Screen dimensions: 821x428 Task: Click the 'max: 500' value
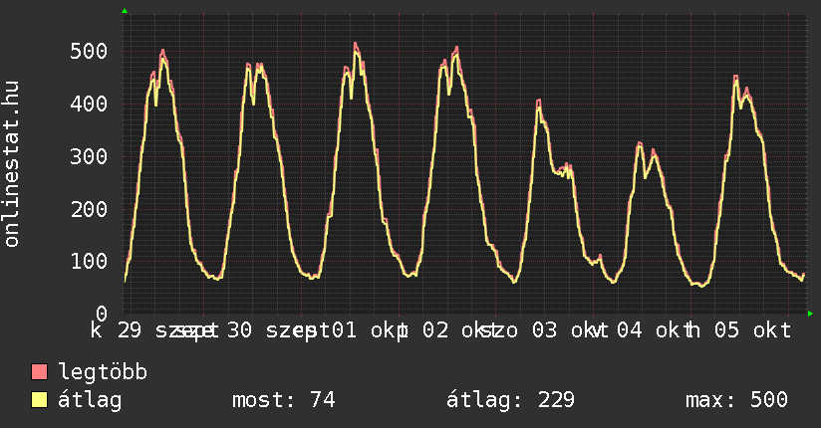coord(736,400)
